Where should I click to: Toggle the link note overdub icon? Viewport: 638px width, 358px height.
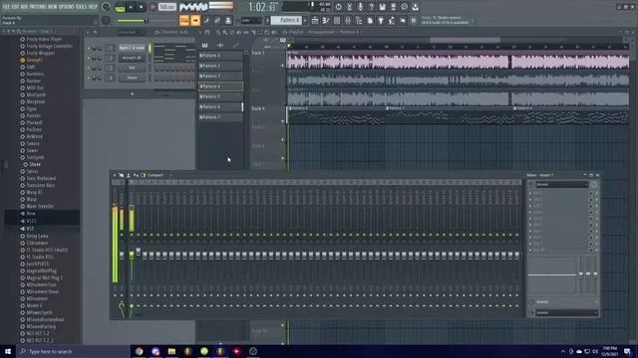pyautogui.click(x=217, y=20)
